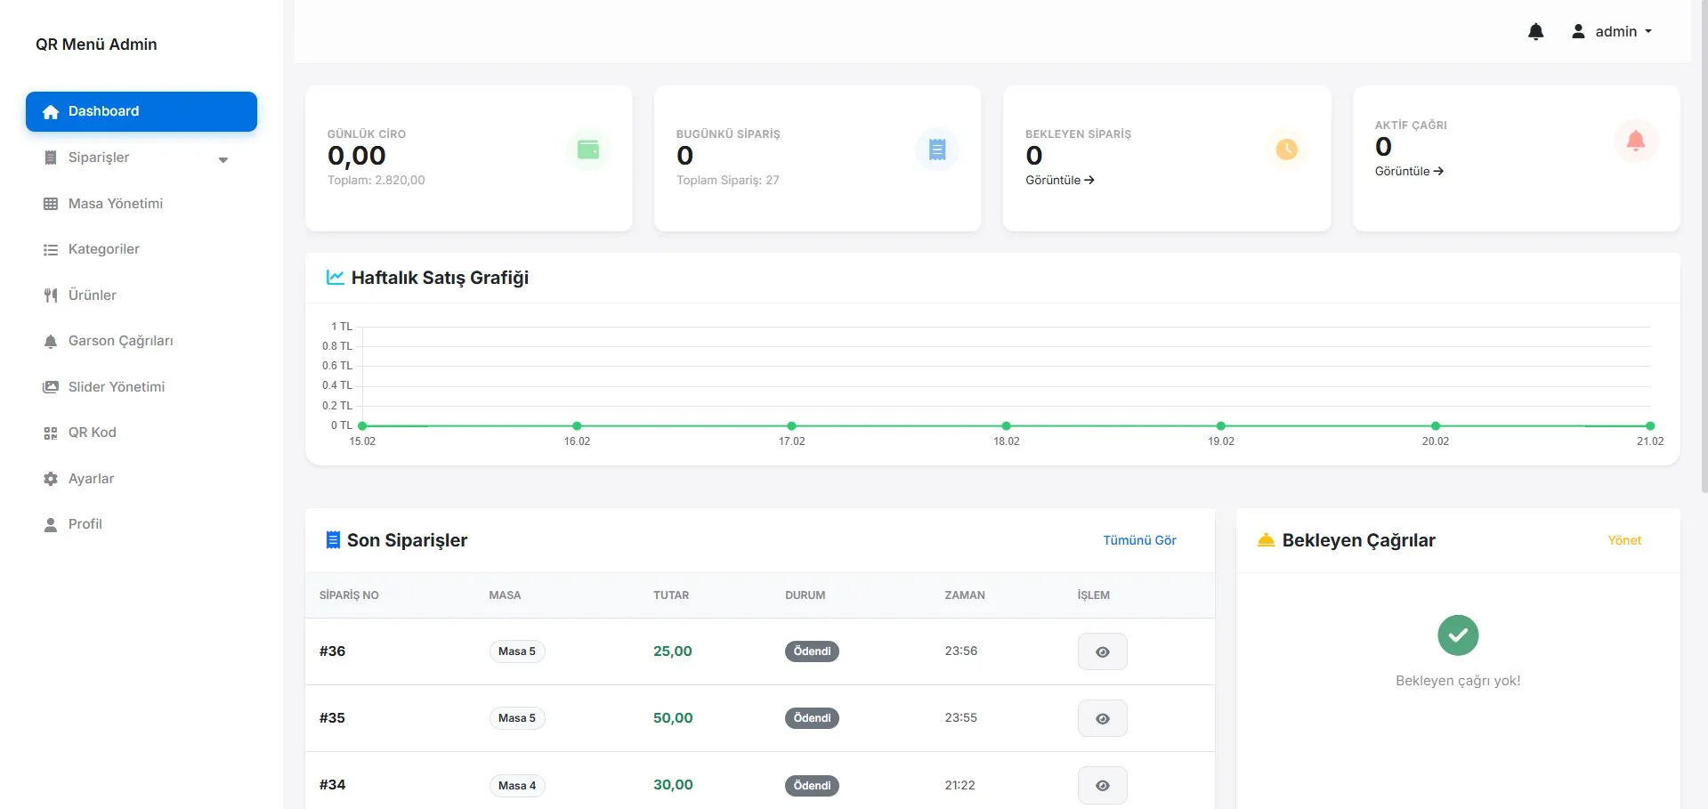Open the admin user dropdown
The height and width of the screenshot is (809, 1708).
[x=1612, y=32]
